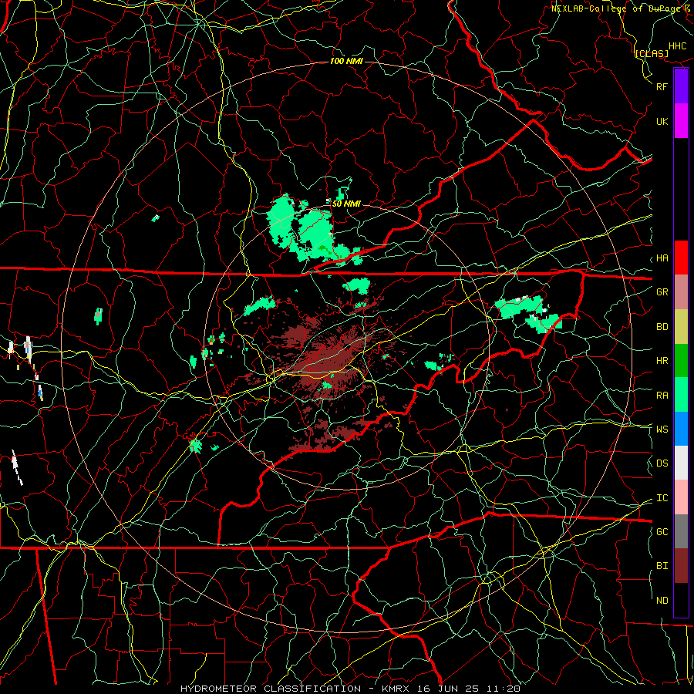Click the BD legend label
Image resolution: width=694 pixels, height=694 pixels.
[662, 327]
